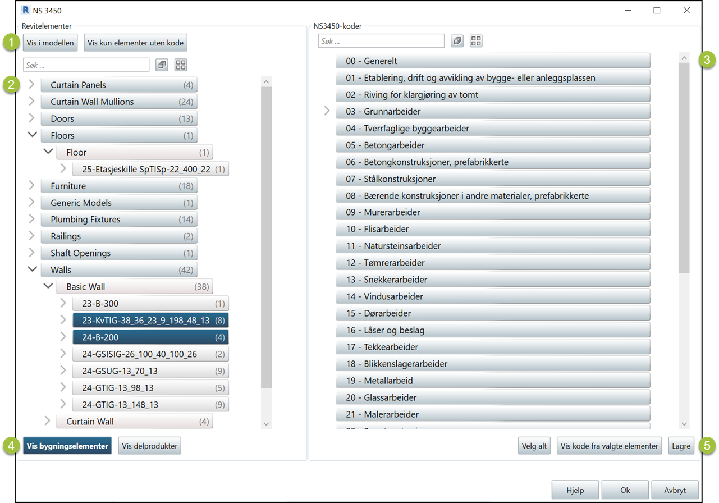Select code 05 - Betongarbeider
Screen dimensions: 719x503
click(493, 145)
